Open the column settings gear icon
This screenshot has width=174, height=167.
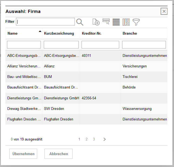pyautogui.click(x=126, y=22)
